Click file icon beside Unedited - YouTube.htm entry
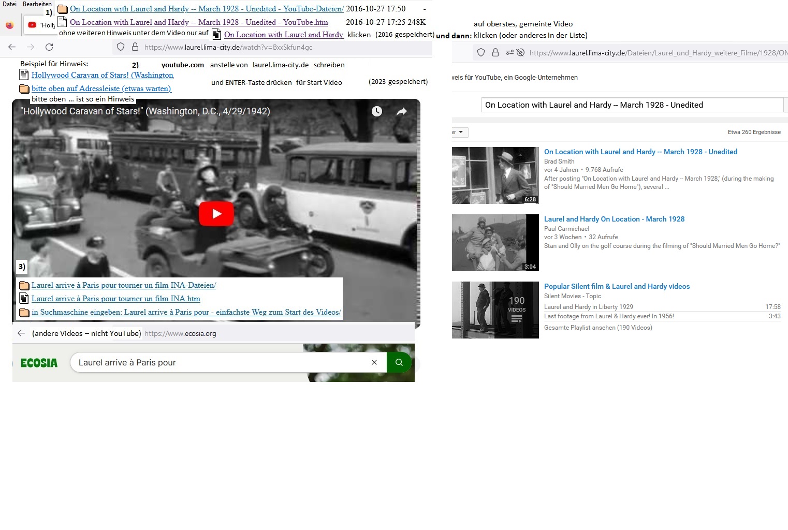This screenshot has height=530, width=788. coord(62,22)
